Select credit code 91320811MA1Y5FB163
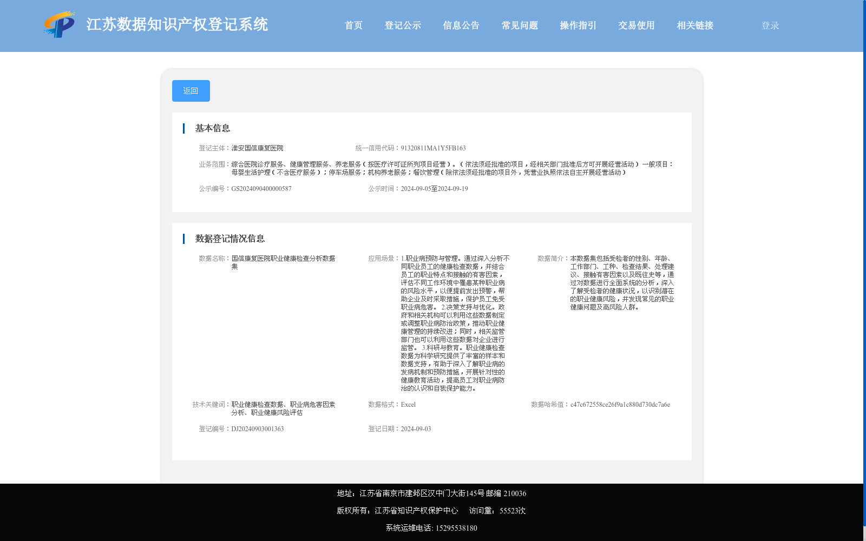 (433, 148)
